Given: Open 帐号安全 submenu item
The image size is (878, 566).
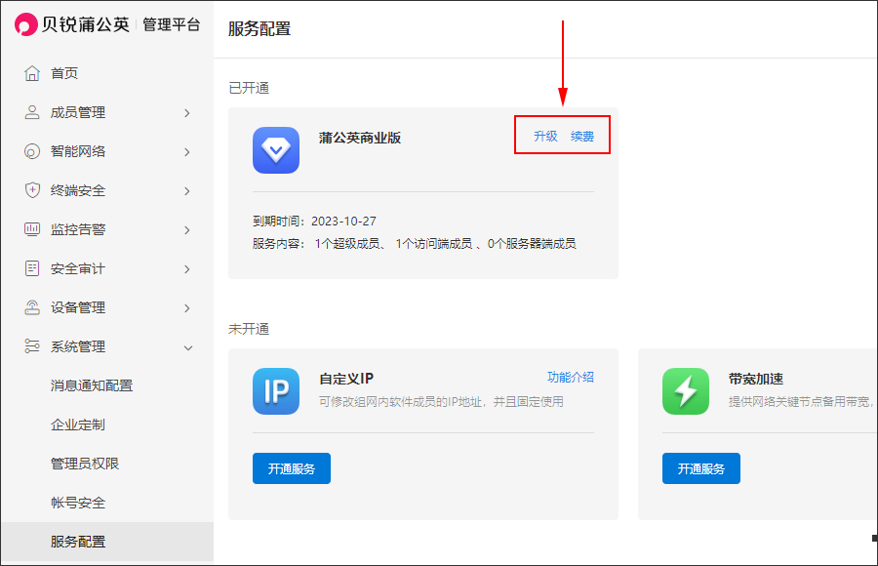Looking at the screenshot, I should point(78,503).
